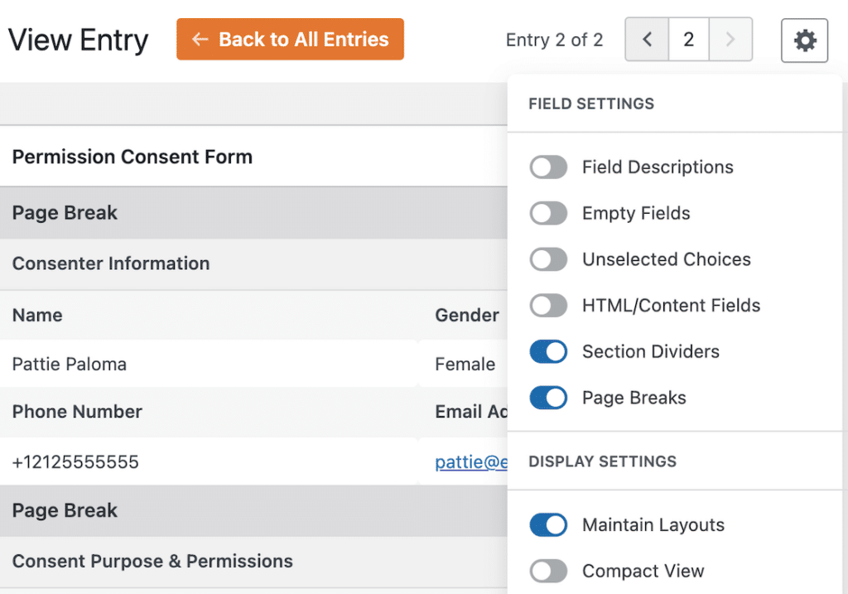Click the Entry 2 of 2 label
Screen dimensions: 848x594
click(x=554, y=39)
